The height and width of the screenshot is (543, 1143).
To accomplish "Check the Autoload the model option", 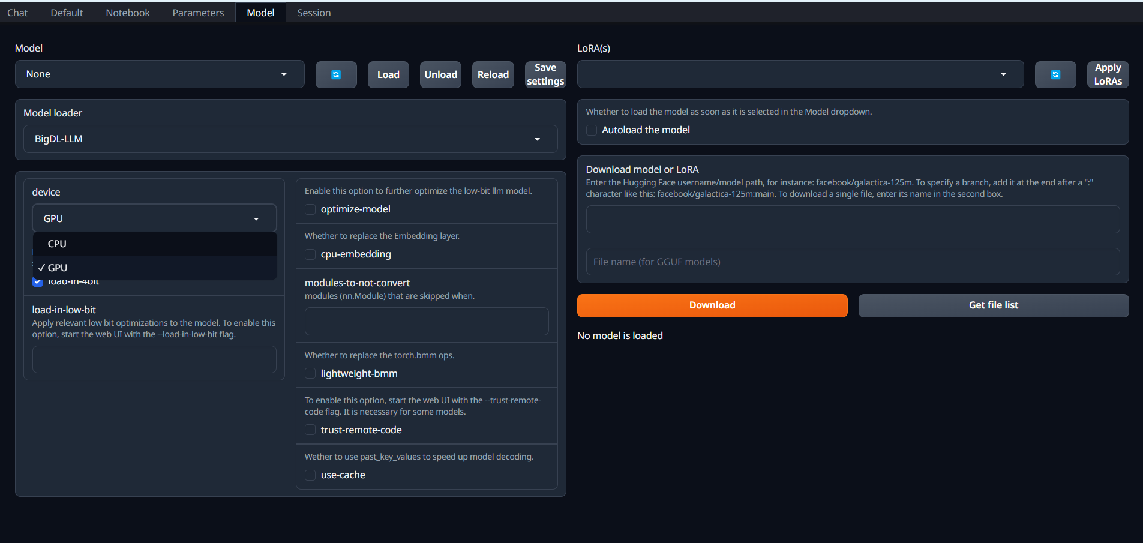I will (592, 130).
